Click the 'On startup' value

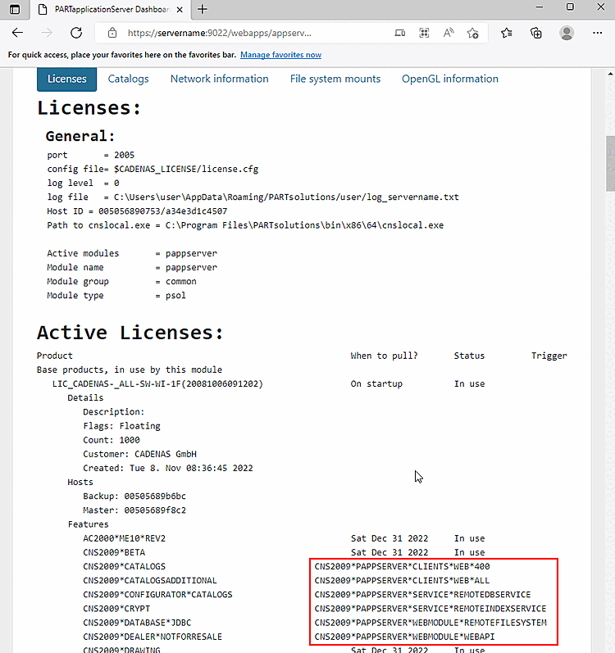point(376,384)
